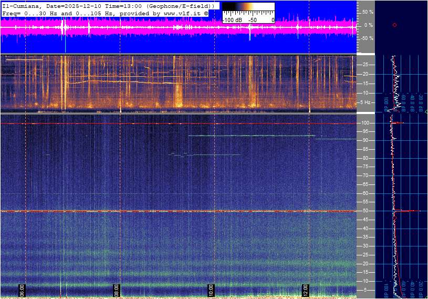
Task: Click the -100 dB label on color scale
Action: pos(233,20)
